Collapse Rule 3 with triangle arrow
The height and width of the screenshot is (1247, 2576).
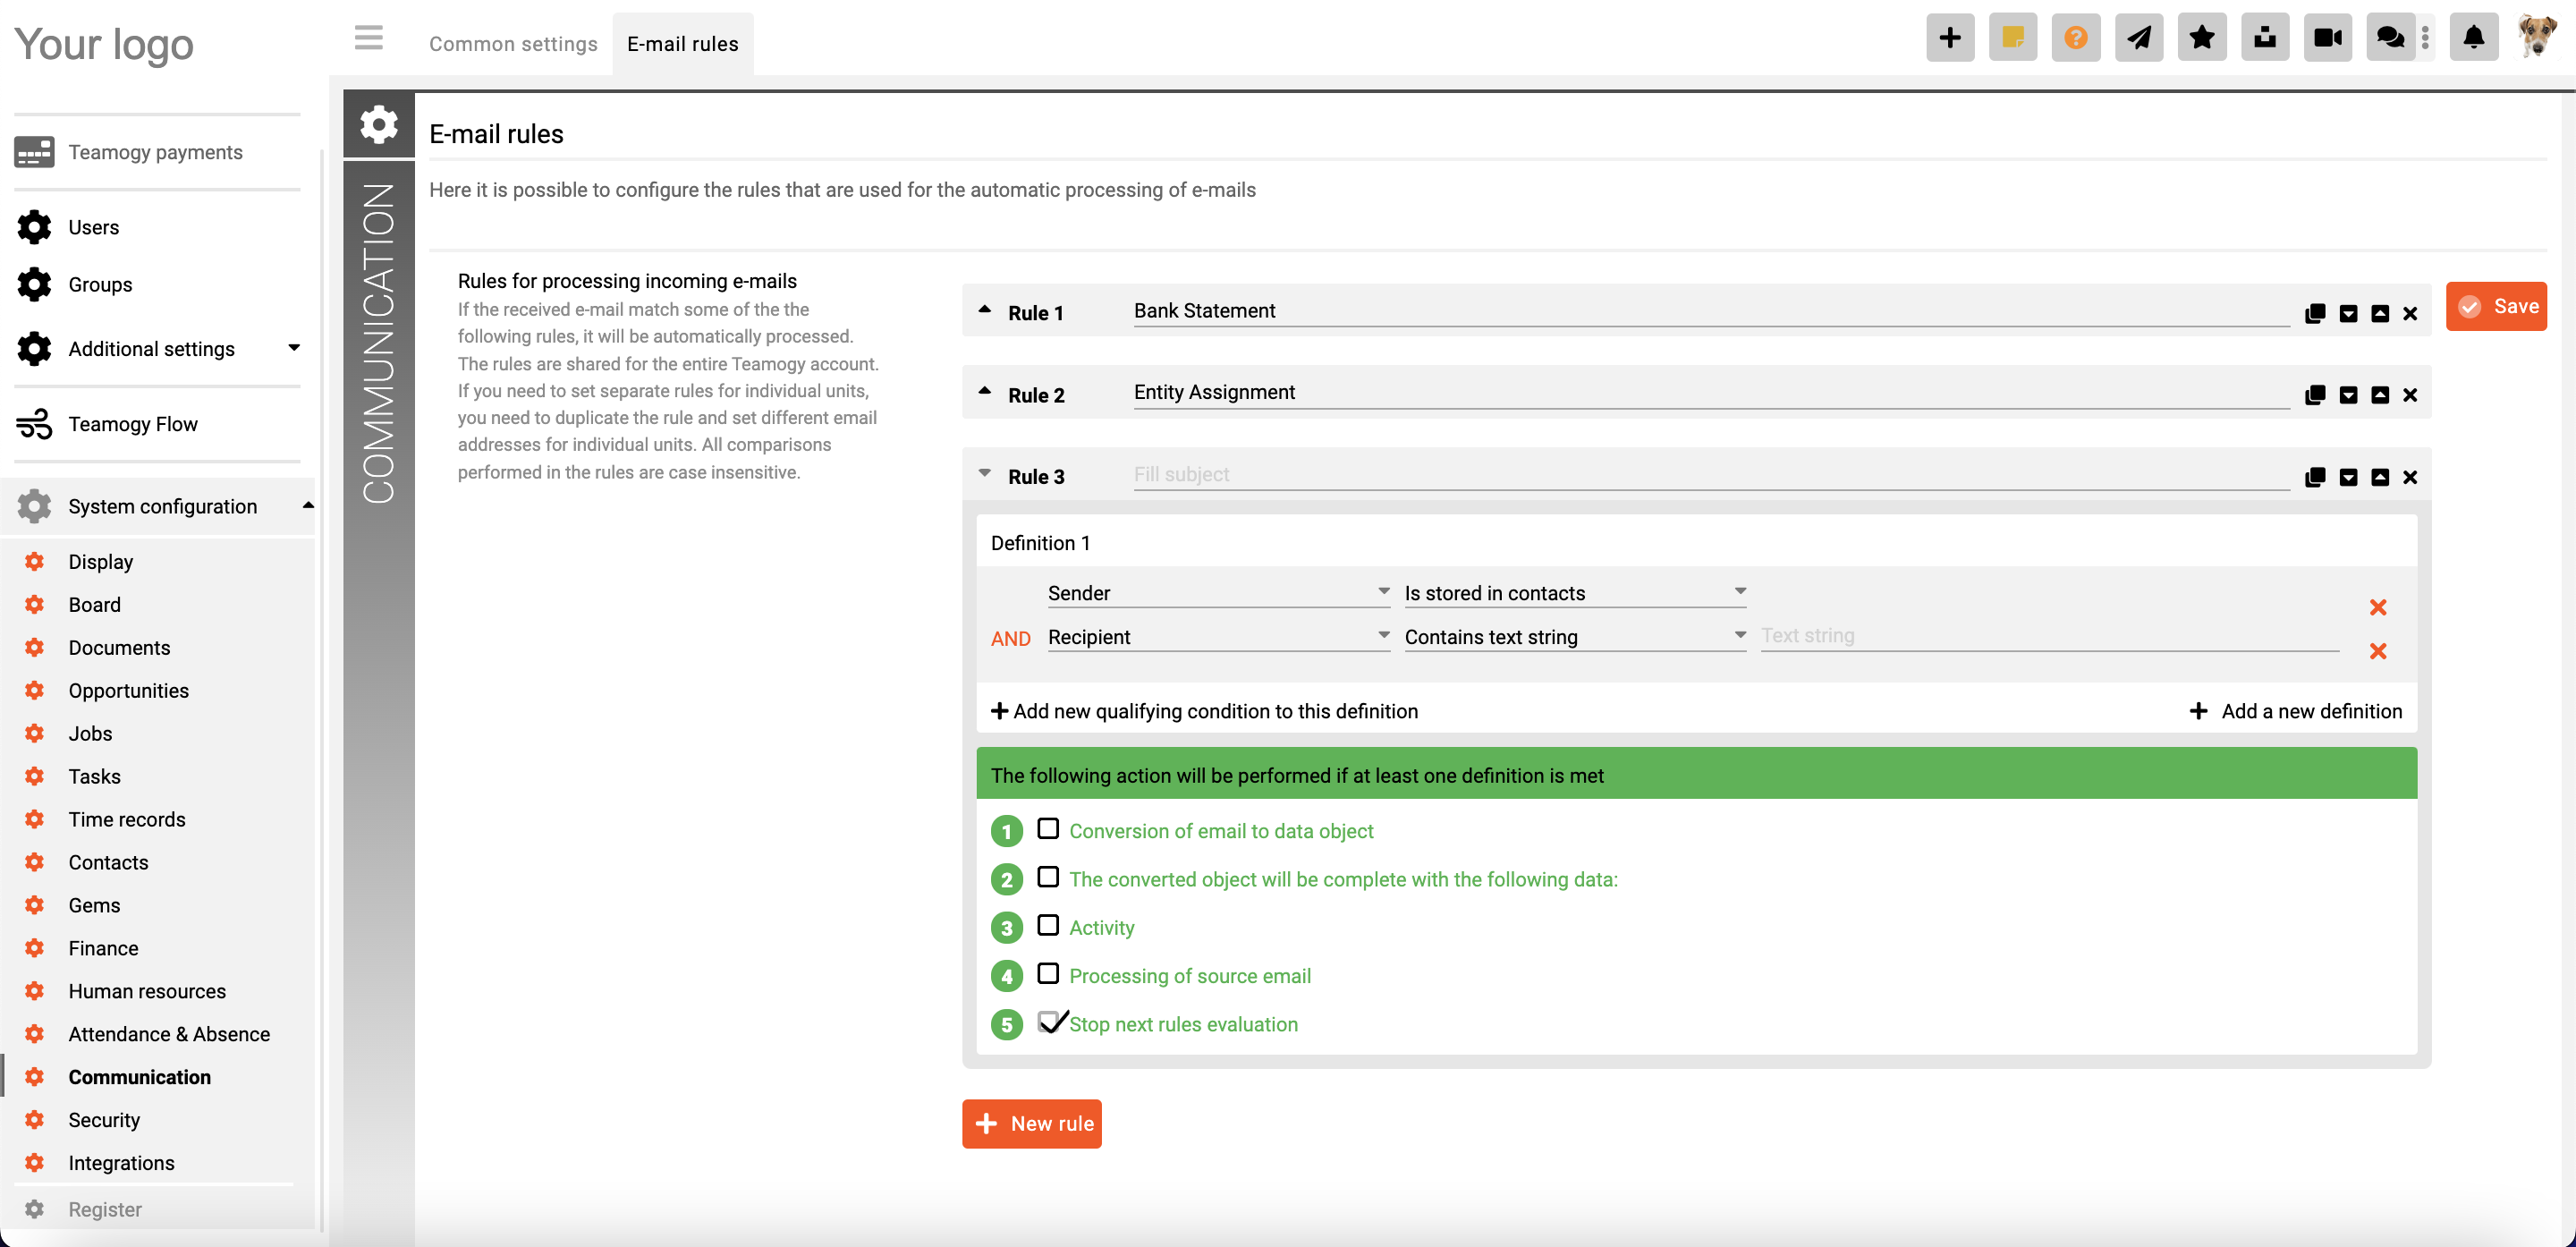[984, 473]
